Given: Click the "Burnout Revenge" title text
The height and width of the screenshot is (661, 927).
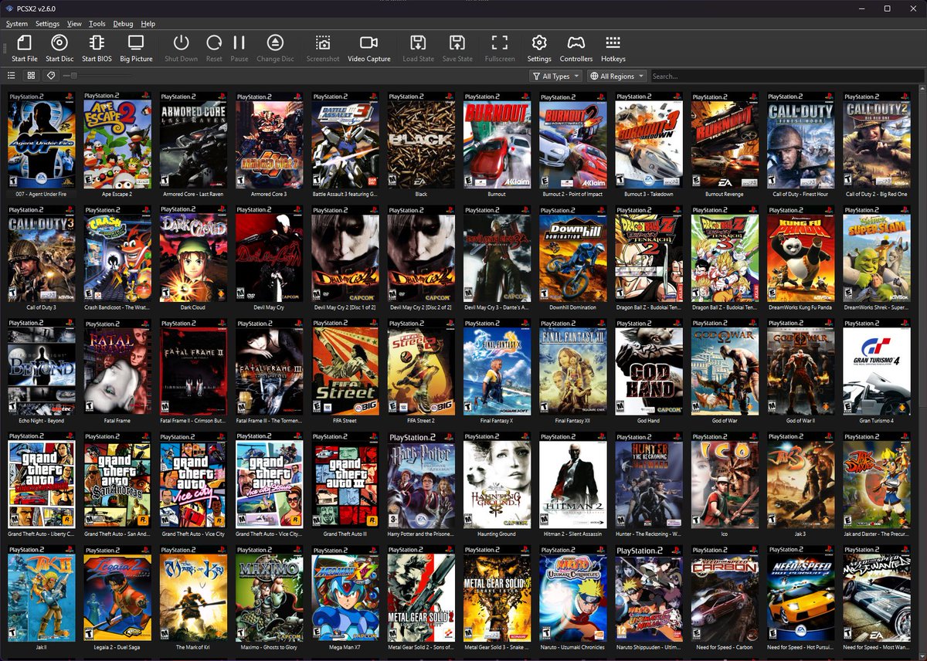Looking at the screenshot, I should tap(725, 194).
